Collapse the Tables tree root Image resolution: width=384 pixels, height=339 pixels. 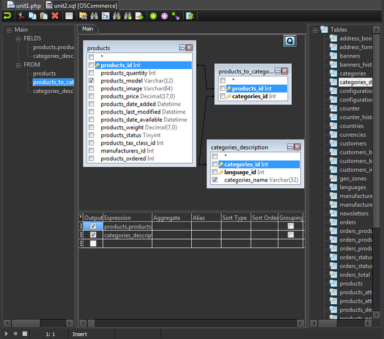[x=315, y=31]
